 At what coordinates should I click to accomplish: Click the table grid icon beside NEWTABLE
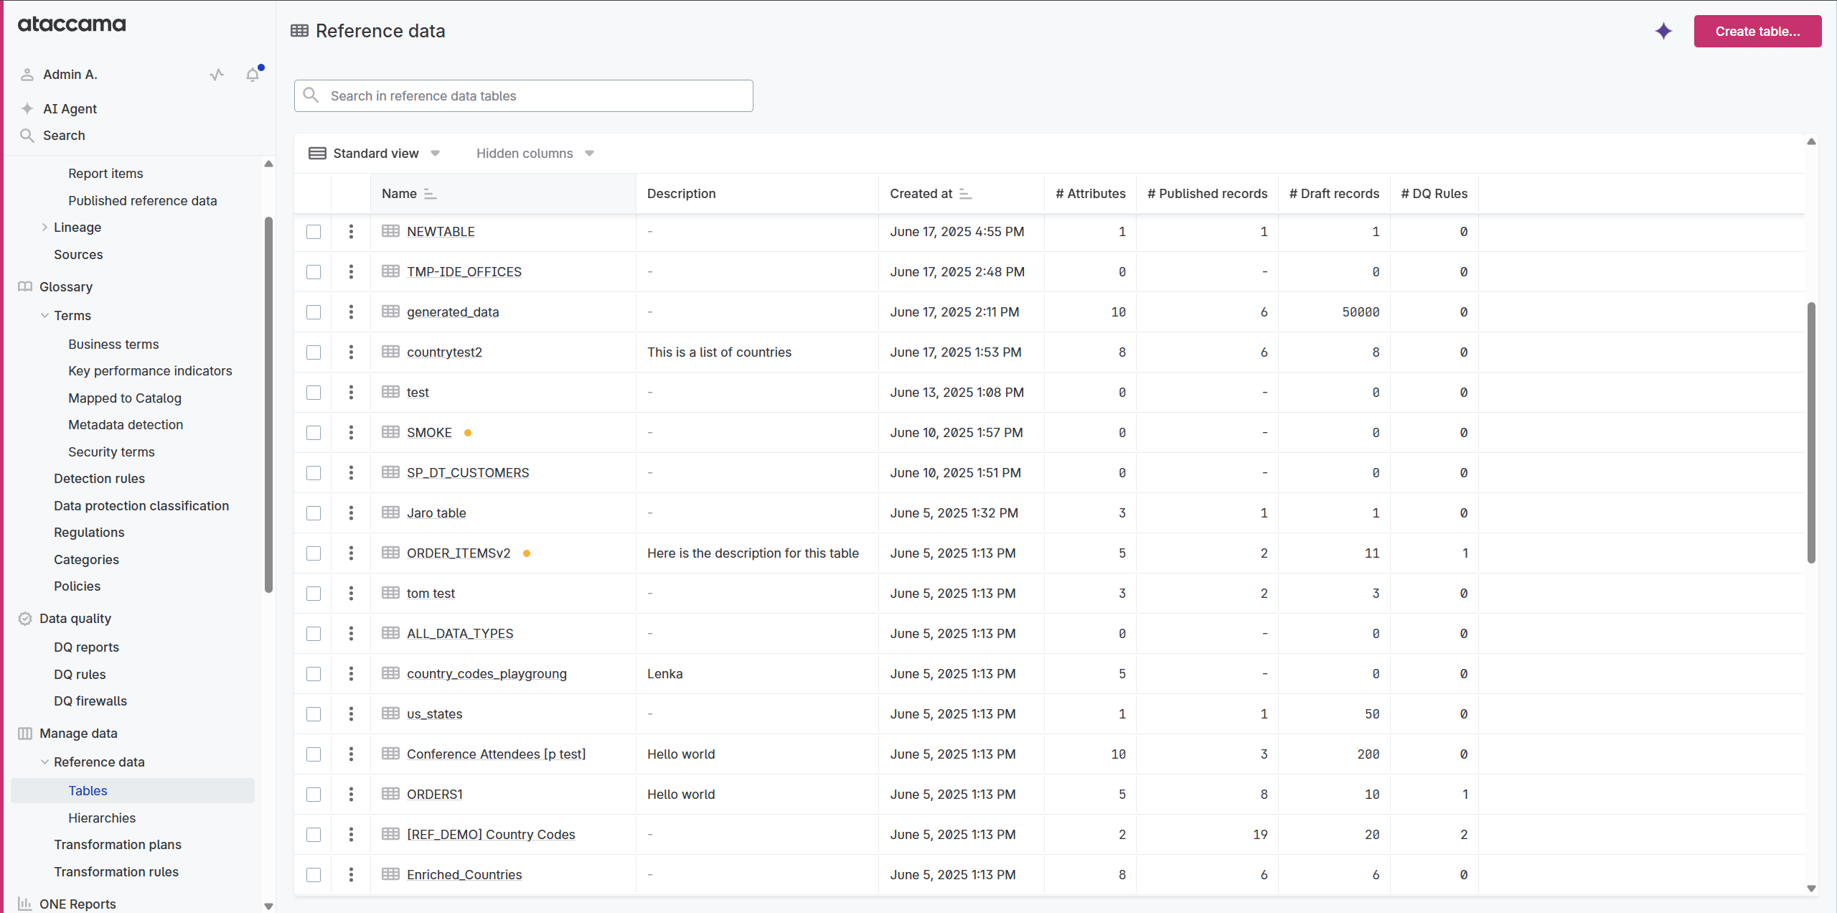coord(390,231)
